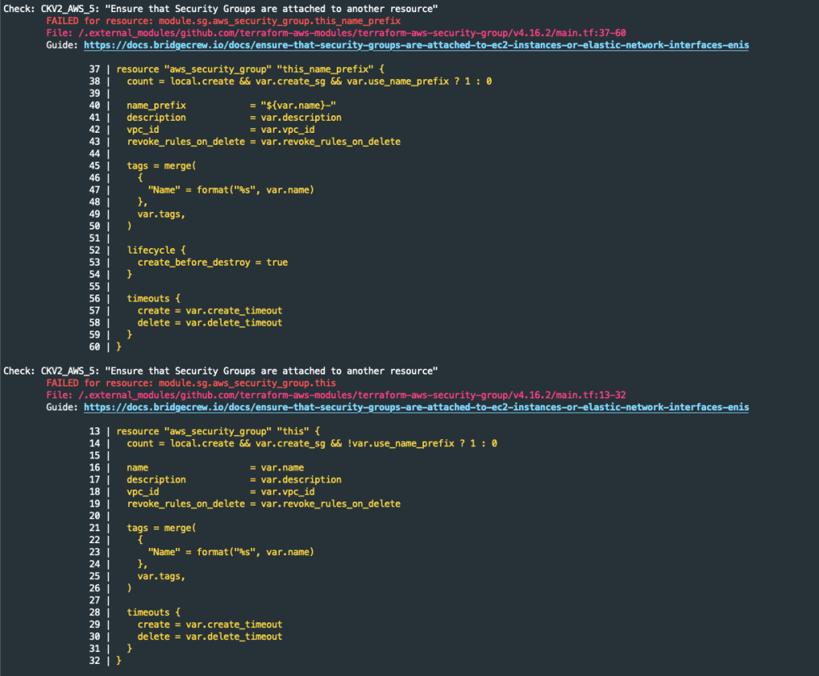Click the count line containing !var.use_name_prefix
Screen dimensions: 819x676
pyautogui.click(x=312, y=443)
